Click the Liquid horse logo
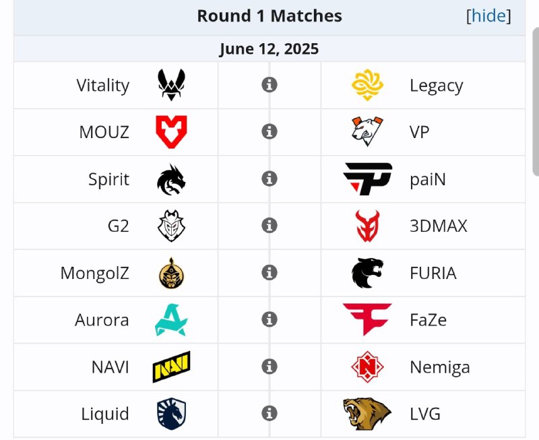Viewport: 539px width, 440px height. (171, 413)
